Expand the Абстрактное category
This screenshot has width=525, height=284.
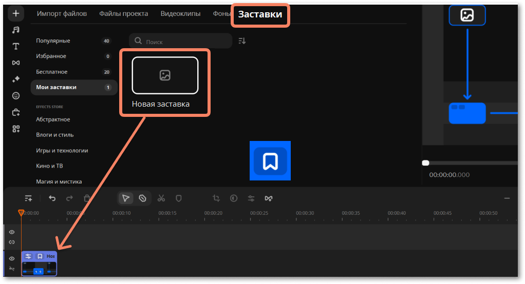(53, 119)
